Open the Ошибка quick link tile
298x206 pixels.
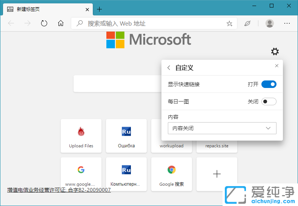126,136
